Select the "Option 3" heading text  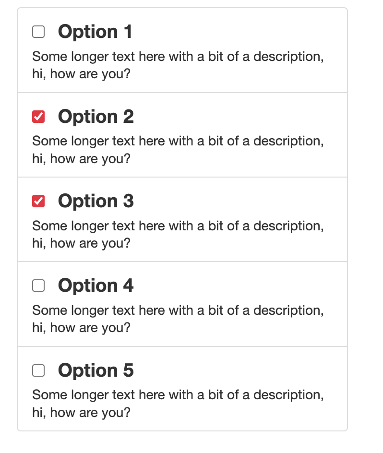(x=96, y=201)
